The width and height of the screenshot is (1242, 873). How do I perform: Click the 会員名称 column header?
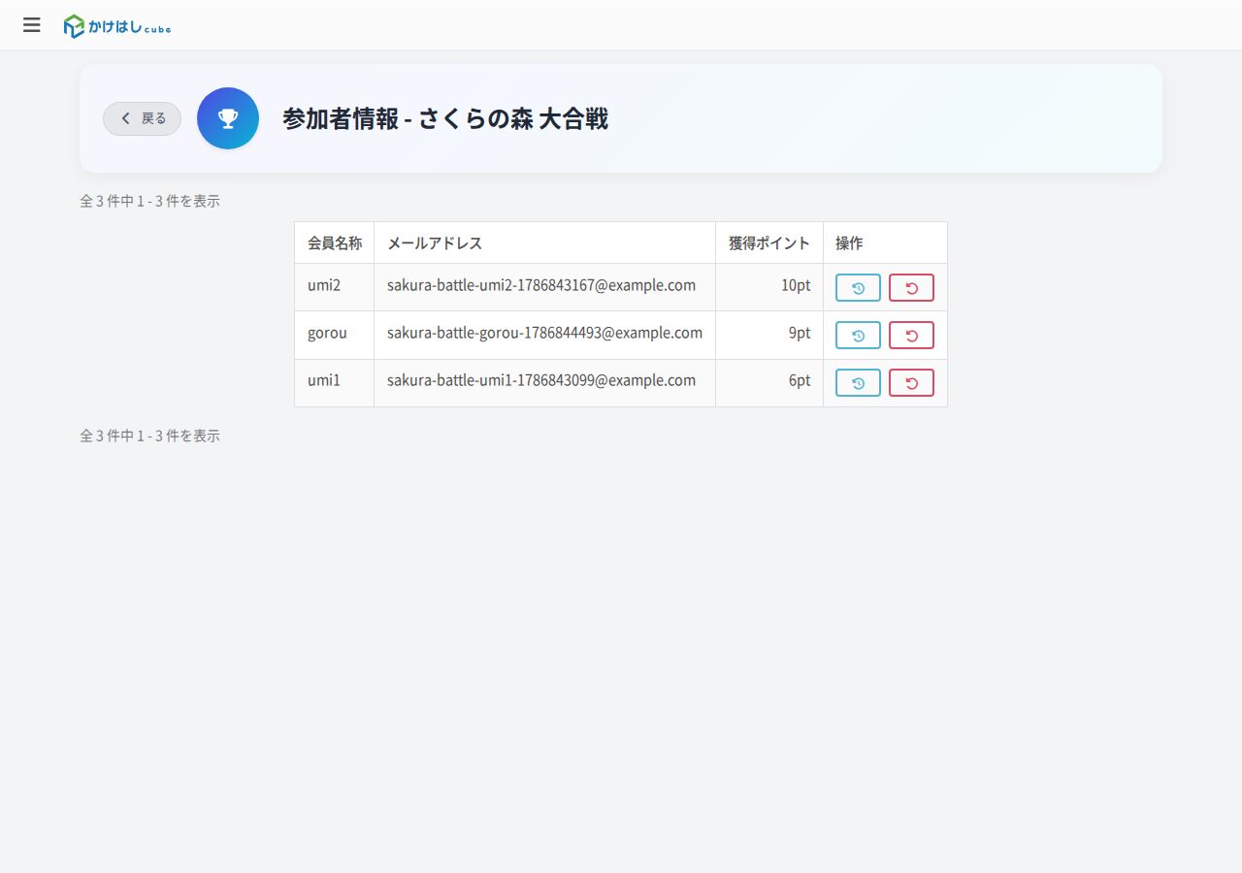pyautogui.click(x=335, y=242)
